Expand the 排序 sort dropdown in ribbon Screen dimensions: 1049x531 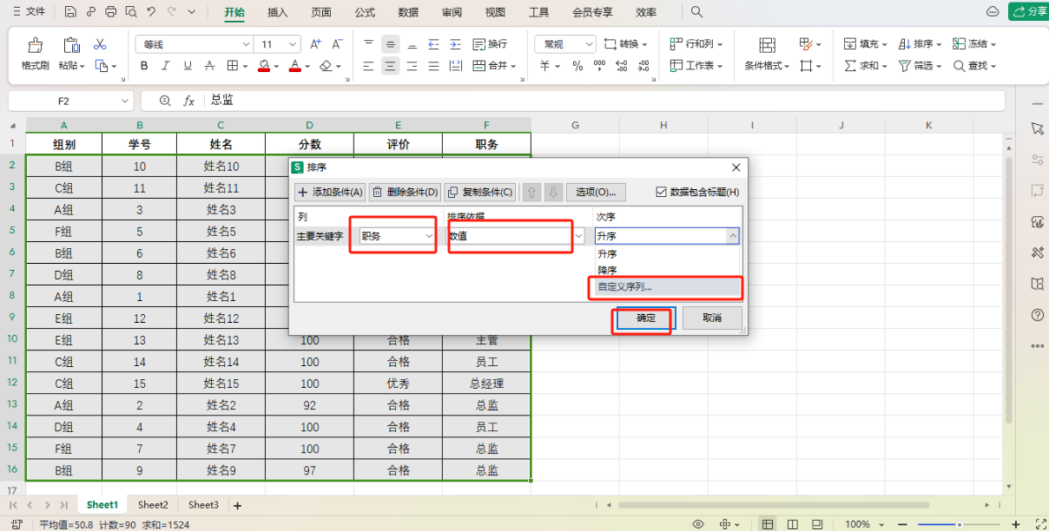940,44
